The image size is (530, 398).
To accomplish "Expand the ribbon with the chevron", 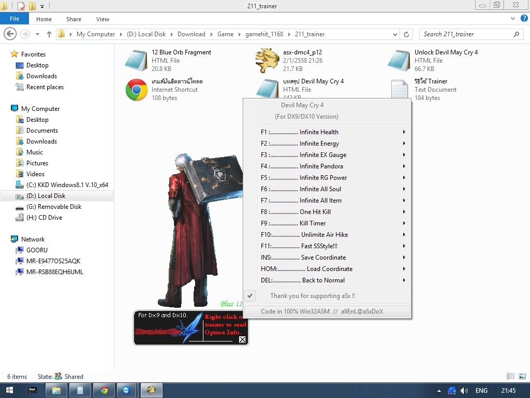I will point(513,19).
